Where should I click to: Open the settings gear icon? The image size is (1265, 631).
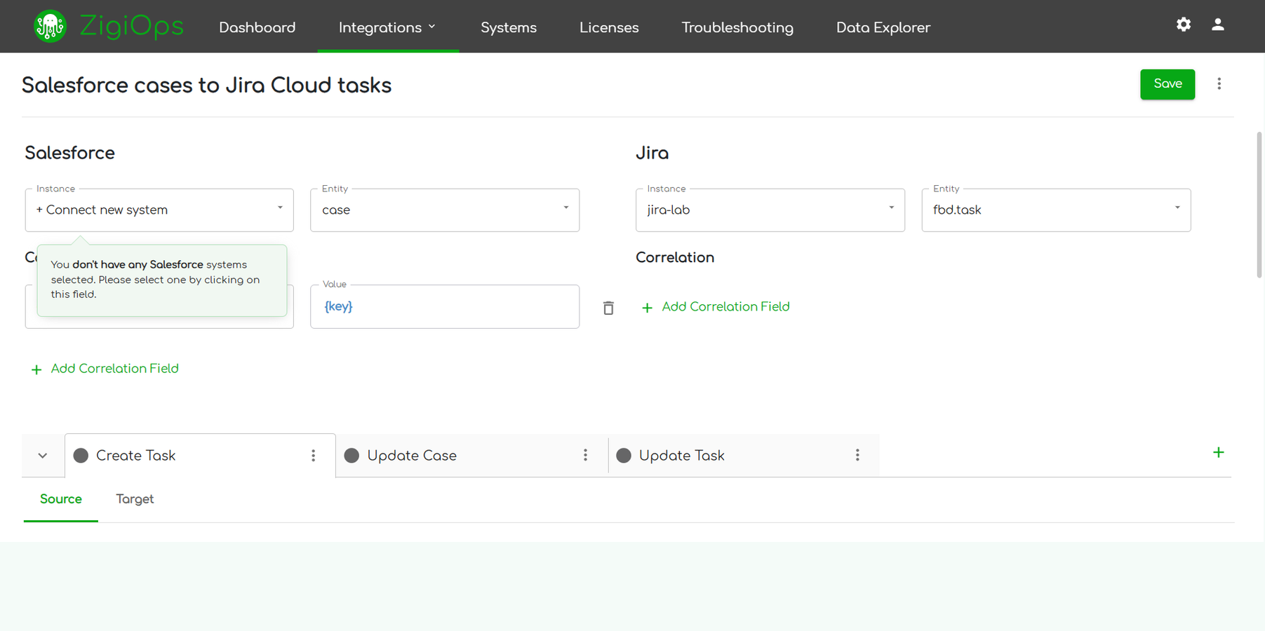point(1184,25)
